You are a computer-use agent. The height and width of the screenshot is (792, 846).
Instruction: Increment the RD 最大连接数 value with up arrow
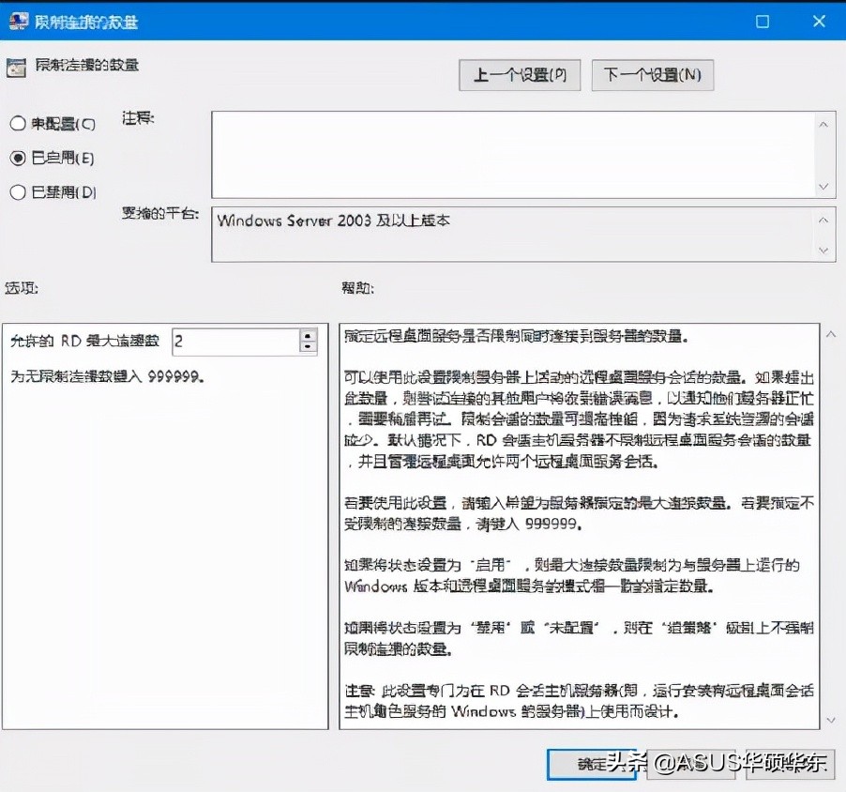[x=310, y=336]
